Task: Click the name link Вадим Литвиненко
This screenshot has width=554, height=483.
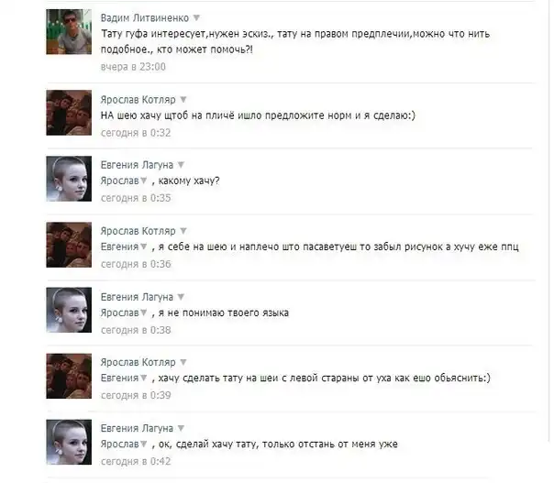Action: 145,18
